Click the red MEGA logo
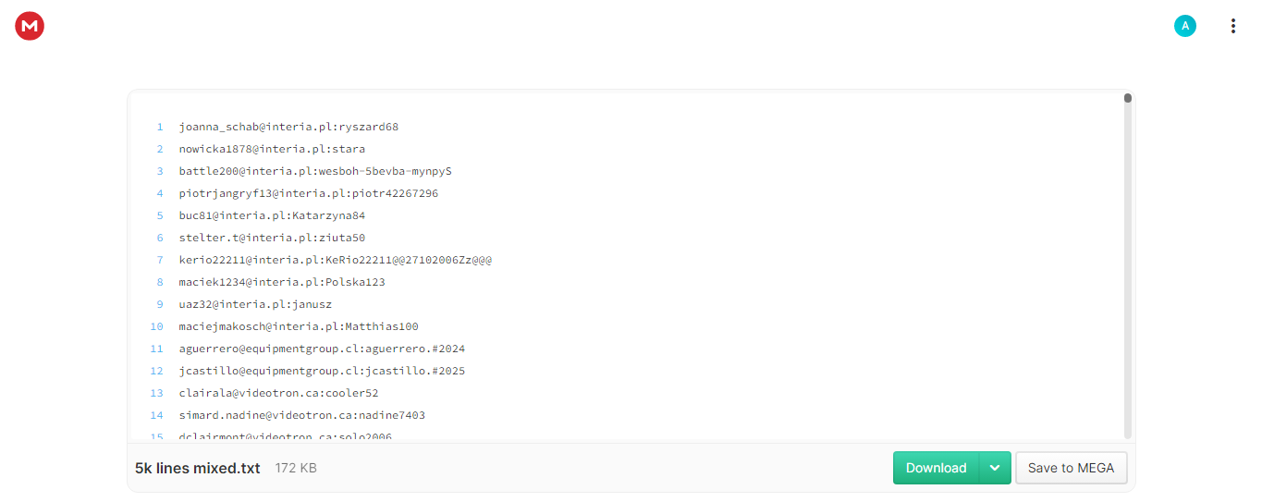This screenshot has height=502, width=1262. click(x=30, y=26)
